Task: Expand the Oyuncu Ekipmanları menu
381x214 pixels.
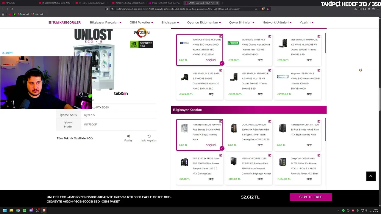Action: tap(204, 23)
